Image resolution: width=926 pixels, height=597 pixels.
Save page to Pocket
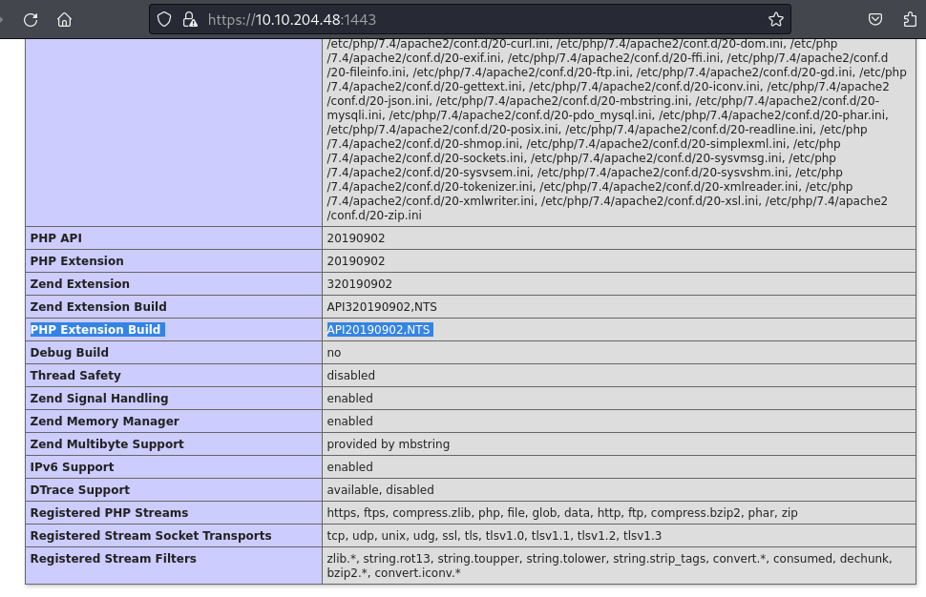875,19
